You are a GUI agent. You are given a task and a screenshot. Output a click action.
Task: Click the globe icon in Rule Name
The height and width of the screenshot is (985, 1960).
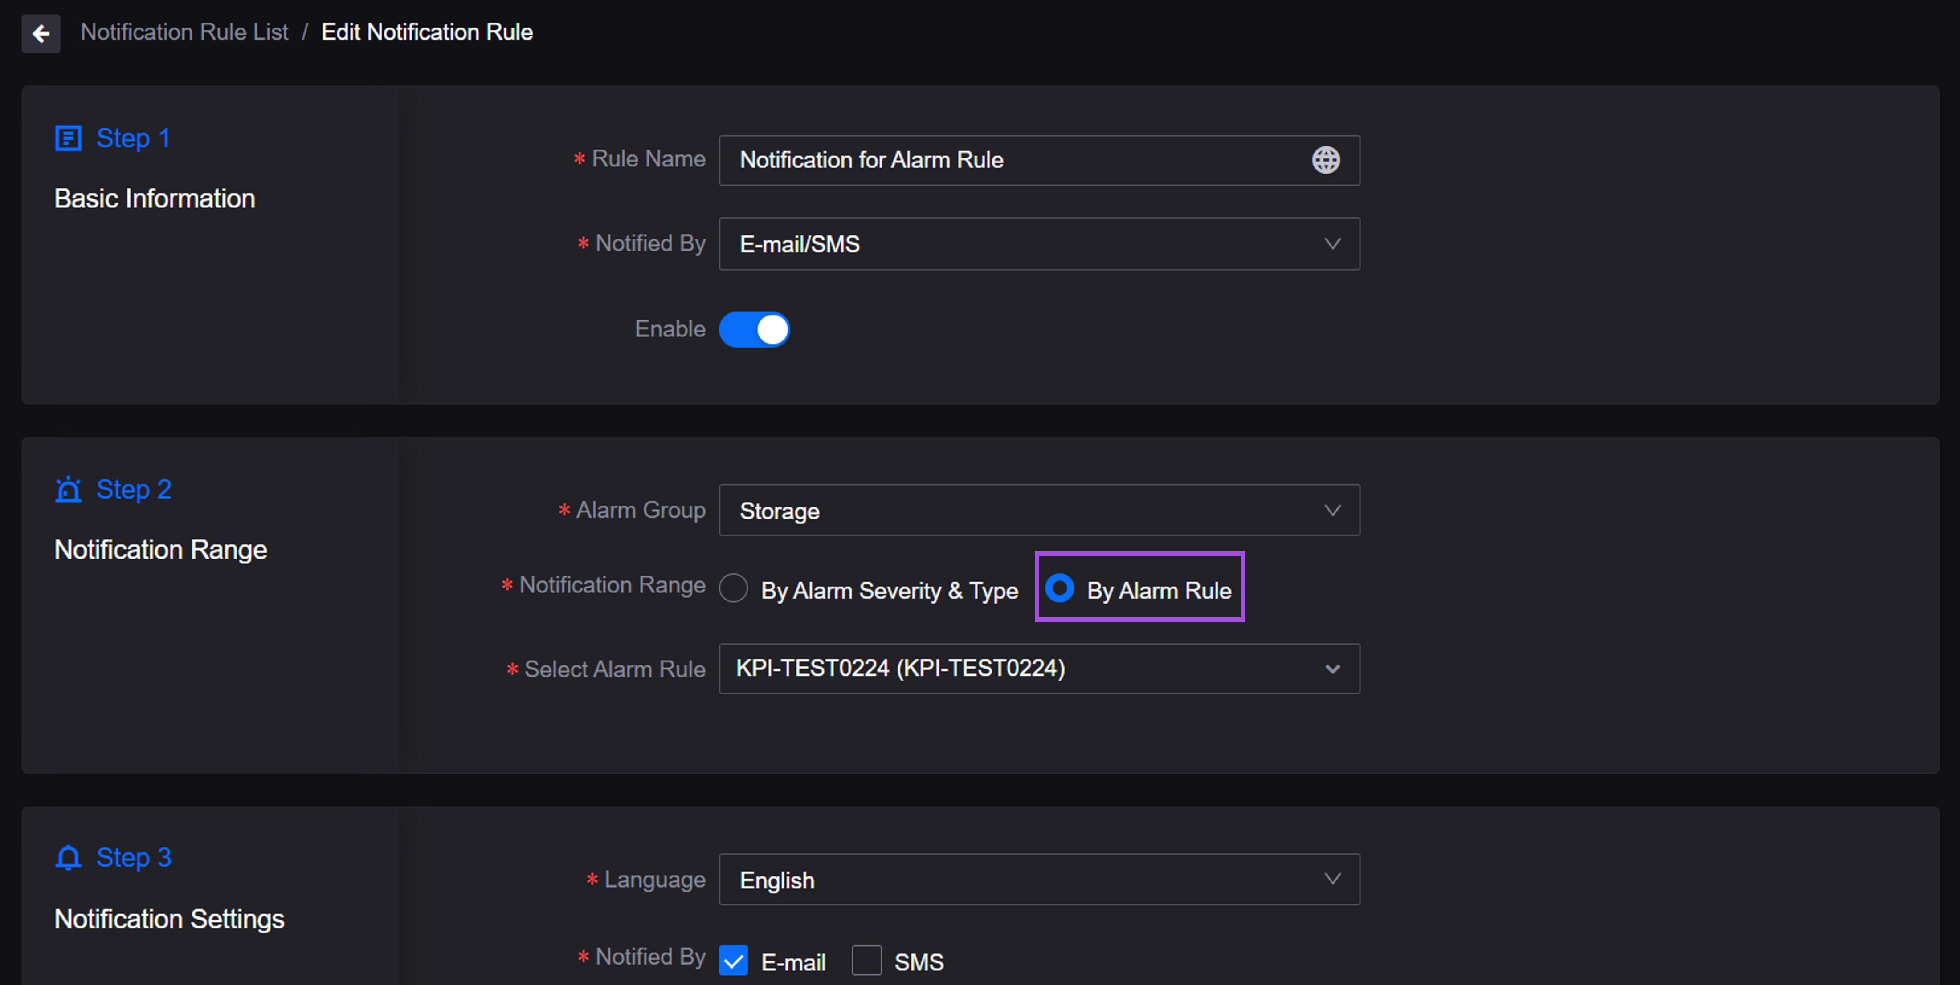pyautogui.click(x=1325, y=160)
